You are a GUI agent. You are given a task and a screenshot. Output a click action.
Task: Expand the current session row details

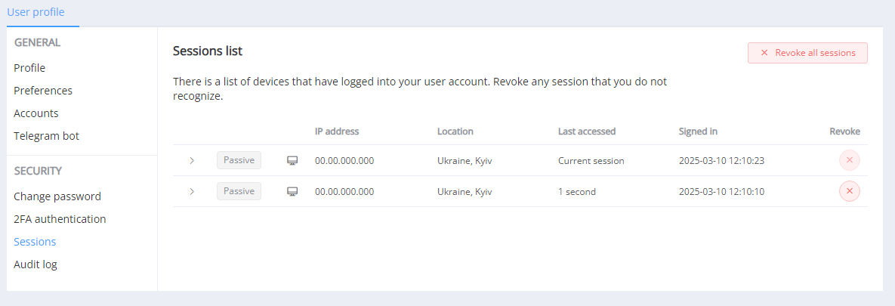(192, 161)
